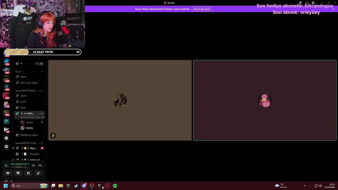
Task: Open File Explorer from taskbar
Action: (x=61, y=186)
